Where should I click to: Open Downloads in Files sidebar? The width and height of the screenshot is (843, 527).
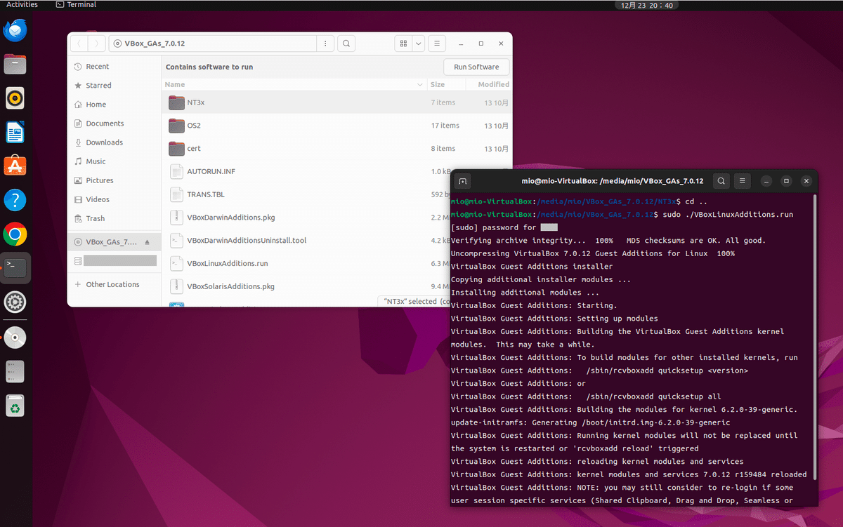pos(114,142)
